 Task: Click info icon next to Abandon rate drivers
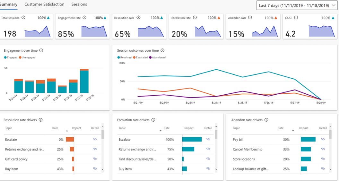[x=266, y=120]
